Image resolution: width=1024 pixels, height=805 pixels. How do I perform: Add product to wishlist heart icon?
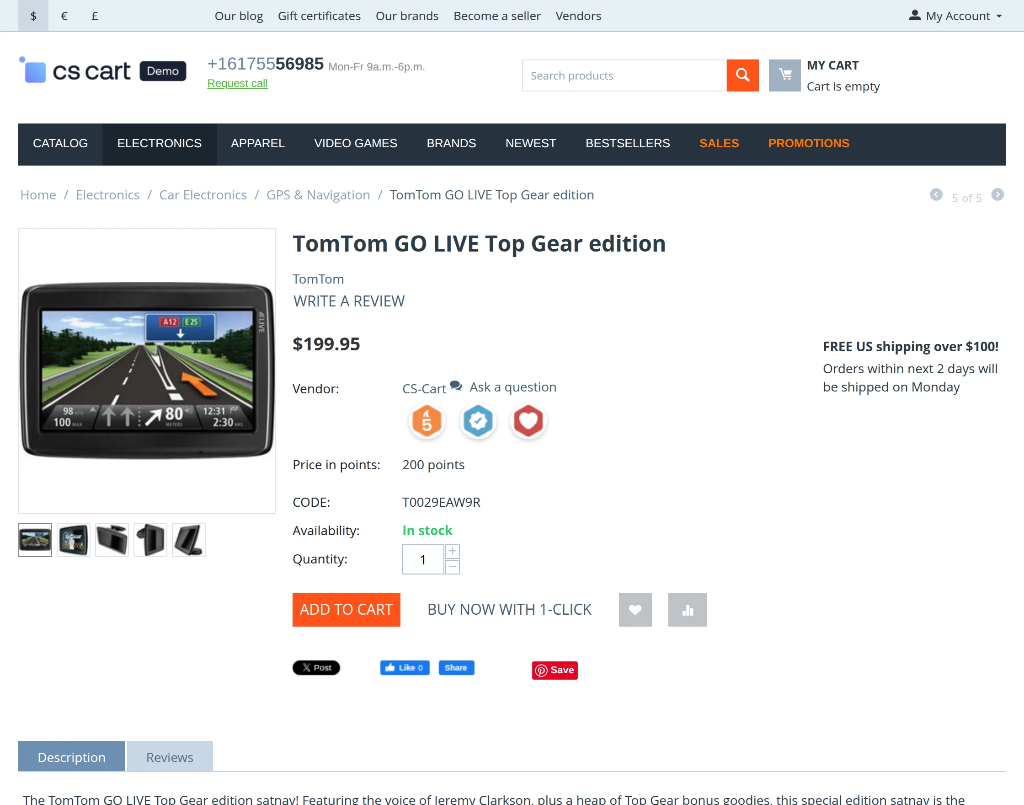635,609
